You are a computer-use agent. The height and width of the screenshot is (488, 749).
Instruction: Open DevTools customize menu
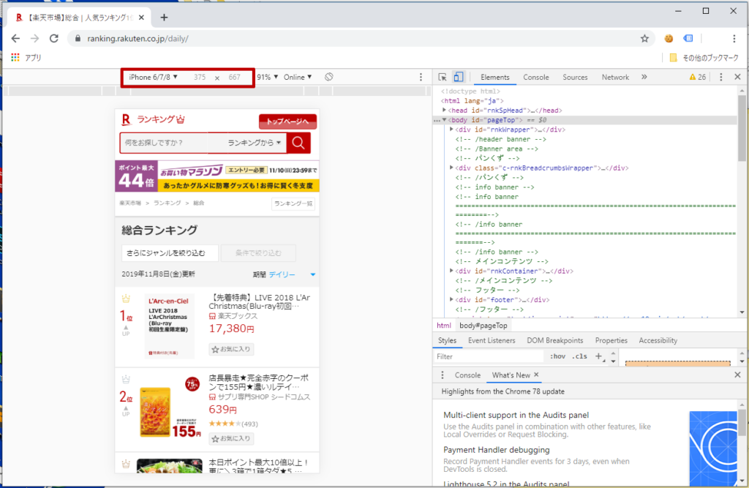click(720, 77)
